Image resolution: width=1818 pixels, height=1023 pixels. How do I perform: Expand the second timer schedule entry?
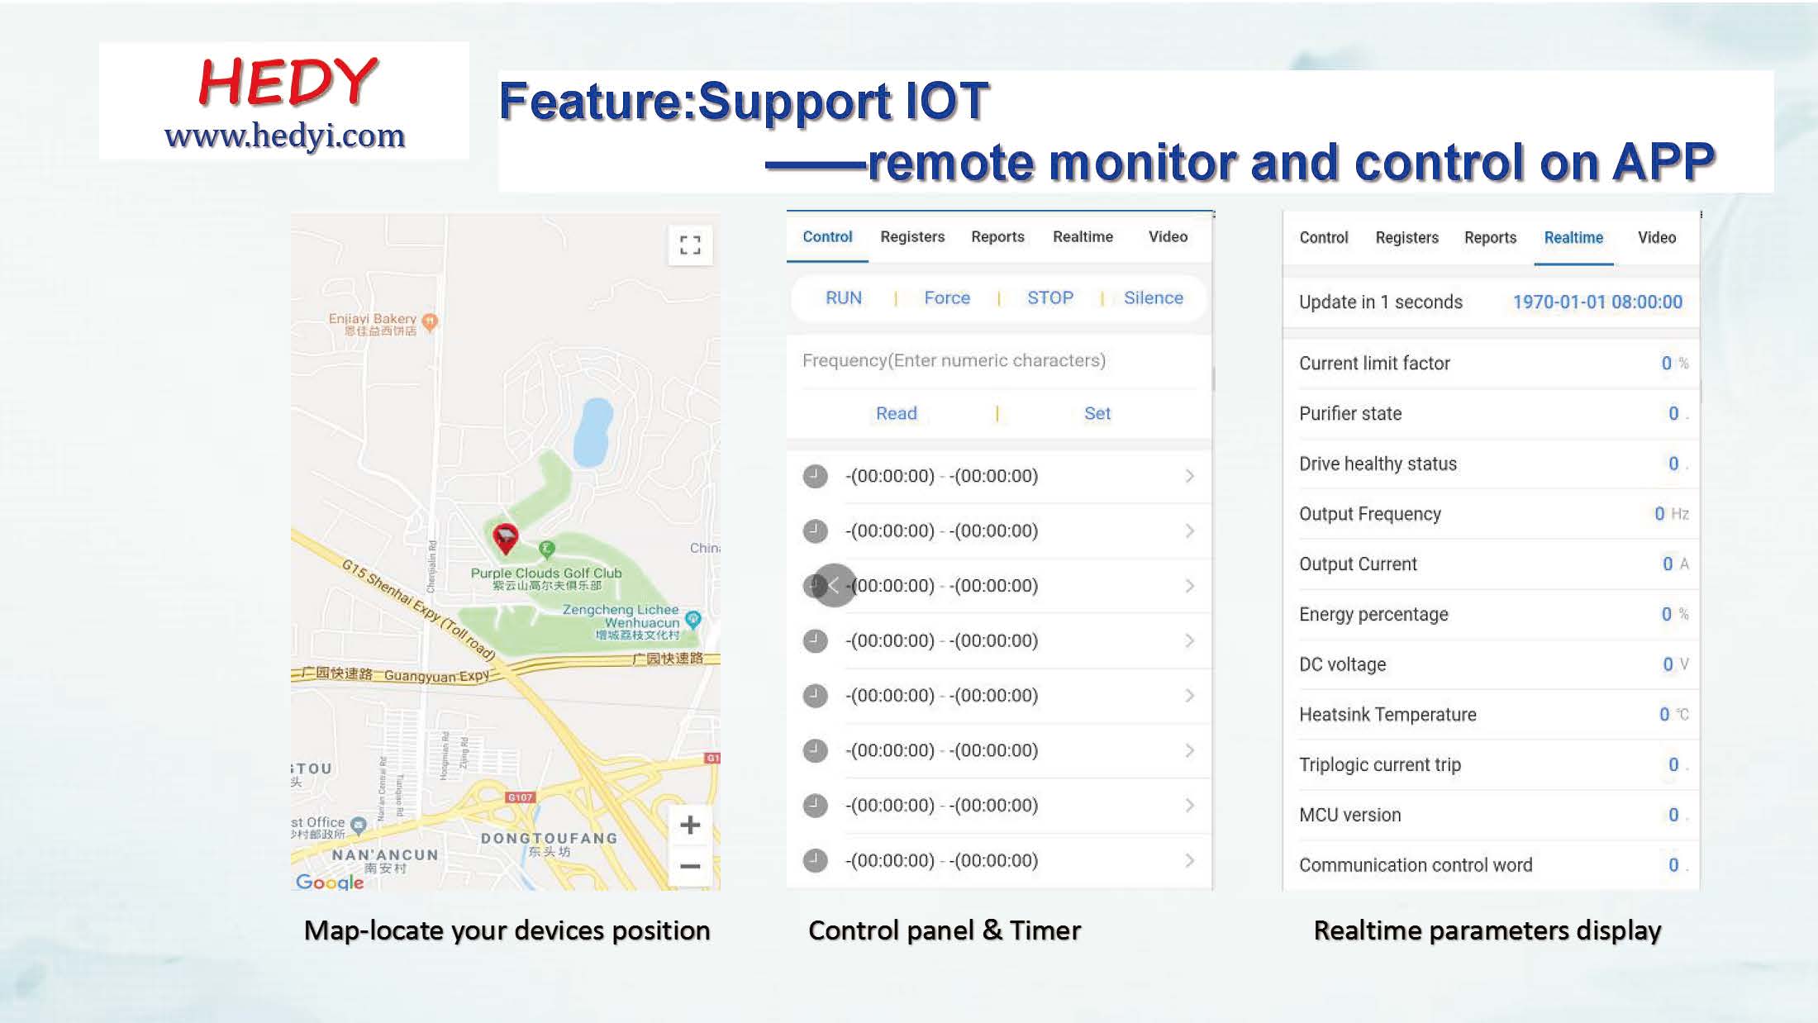coord(1187,530)
